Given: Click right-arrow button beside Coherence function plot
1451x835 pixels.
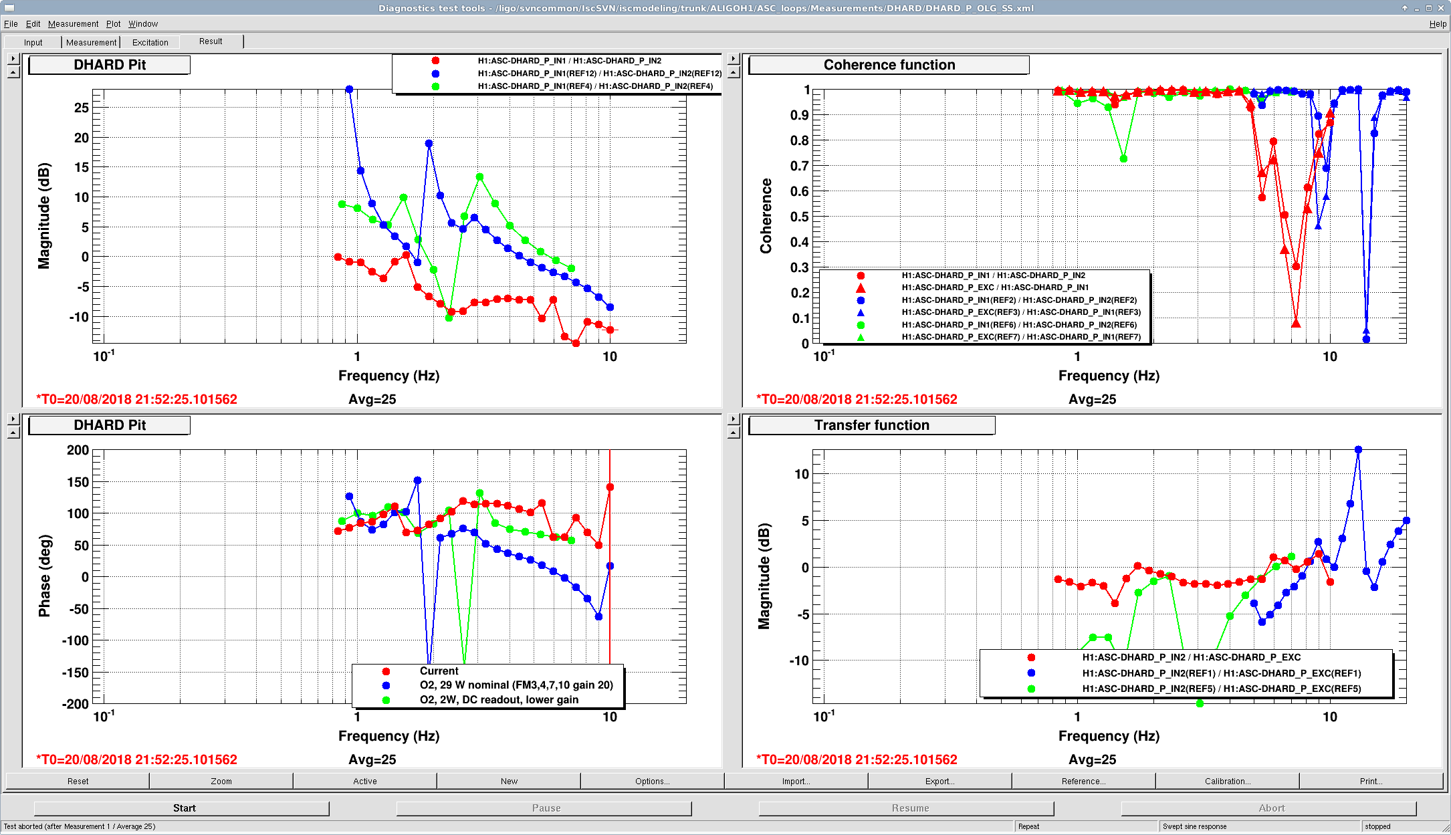Looking at the screenshot, I should pos(734,59).
